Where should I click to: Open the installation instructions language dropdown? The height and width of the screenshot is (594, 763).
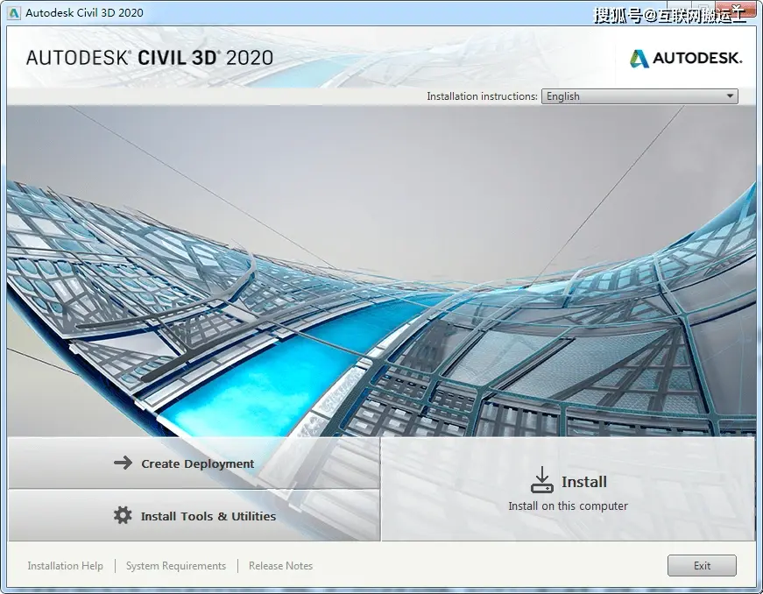click(x=639, y=96)
